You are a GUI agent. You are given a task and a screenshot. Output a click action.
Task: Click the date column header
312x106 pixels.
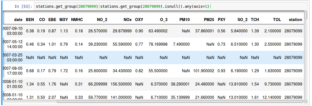[x=18, y=20]
